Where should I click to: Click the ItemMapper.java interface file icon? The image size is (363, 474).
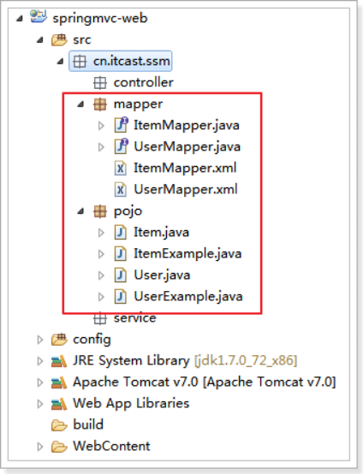click(x=121, y=125)
